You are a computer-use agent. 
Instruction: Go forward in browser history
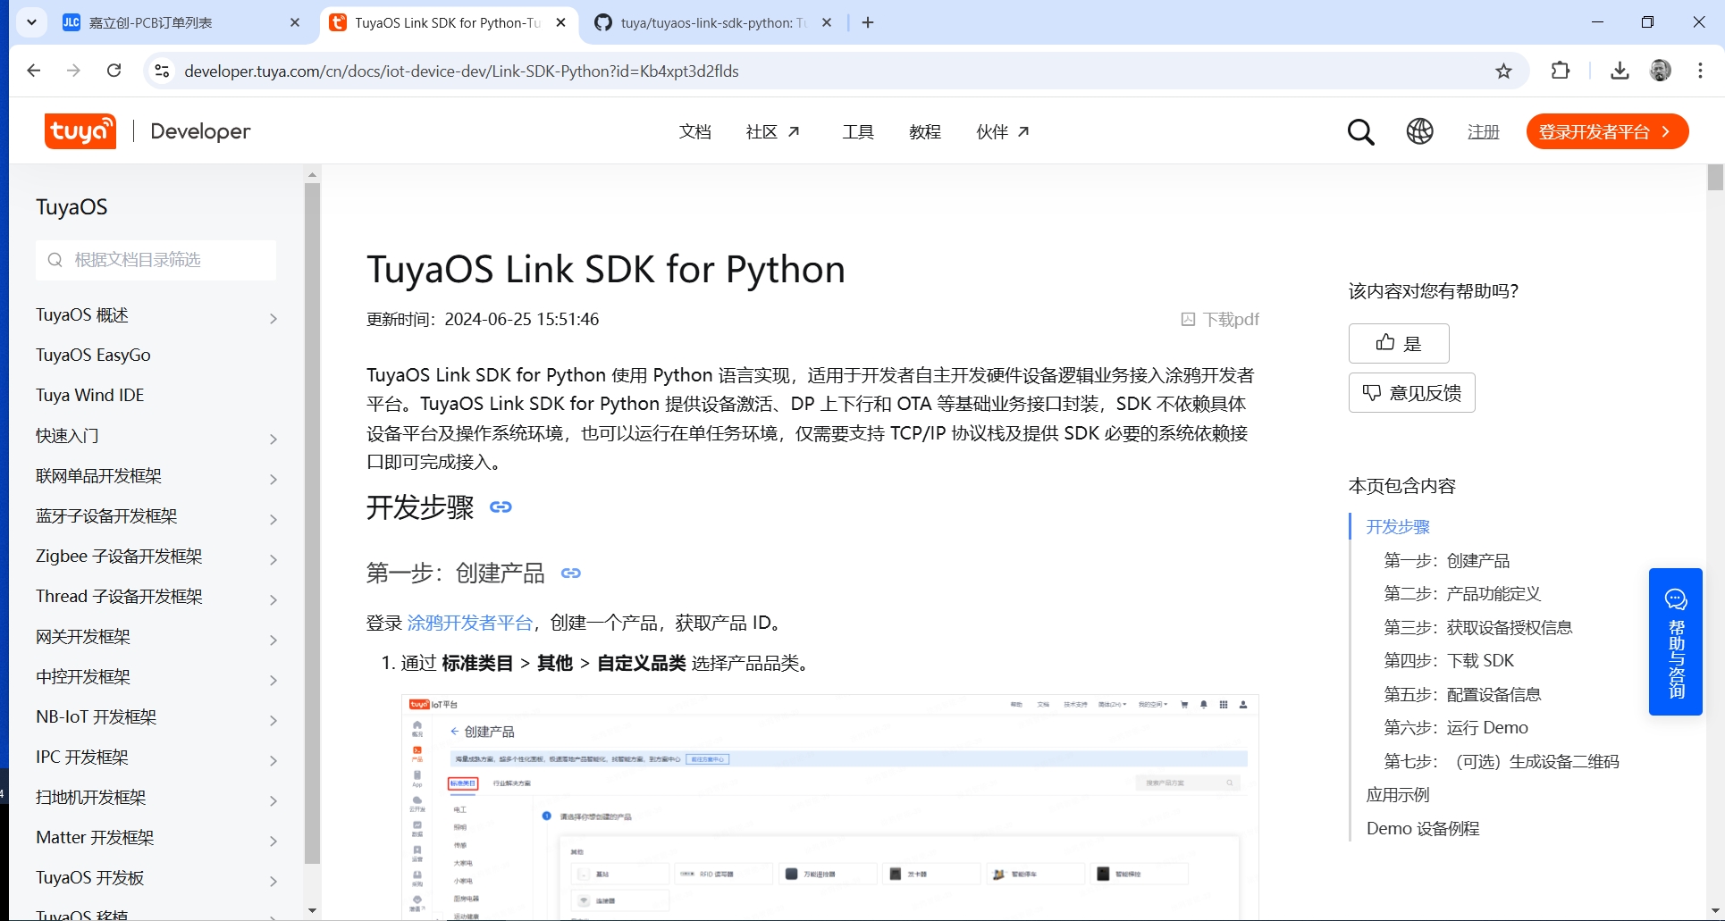coord(73,71)
